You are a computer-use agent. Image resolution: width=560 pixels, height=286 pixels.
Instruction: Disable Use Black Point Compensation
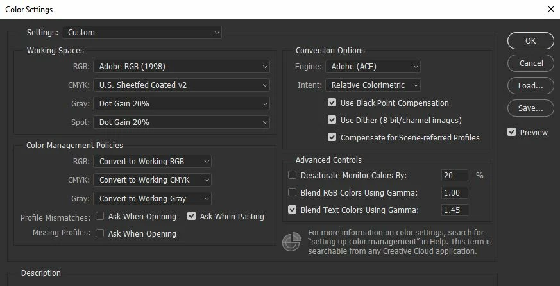click(332, 103)
